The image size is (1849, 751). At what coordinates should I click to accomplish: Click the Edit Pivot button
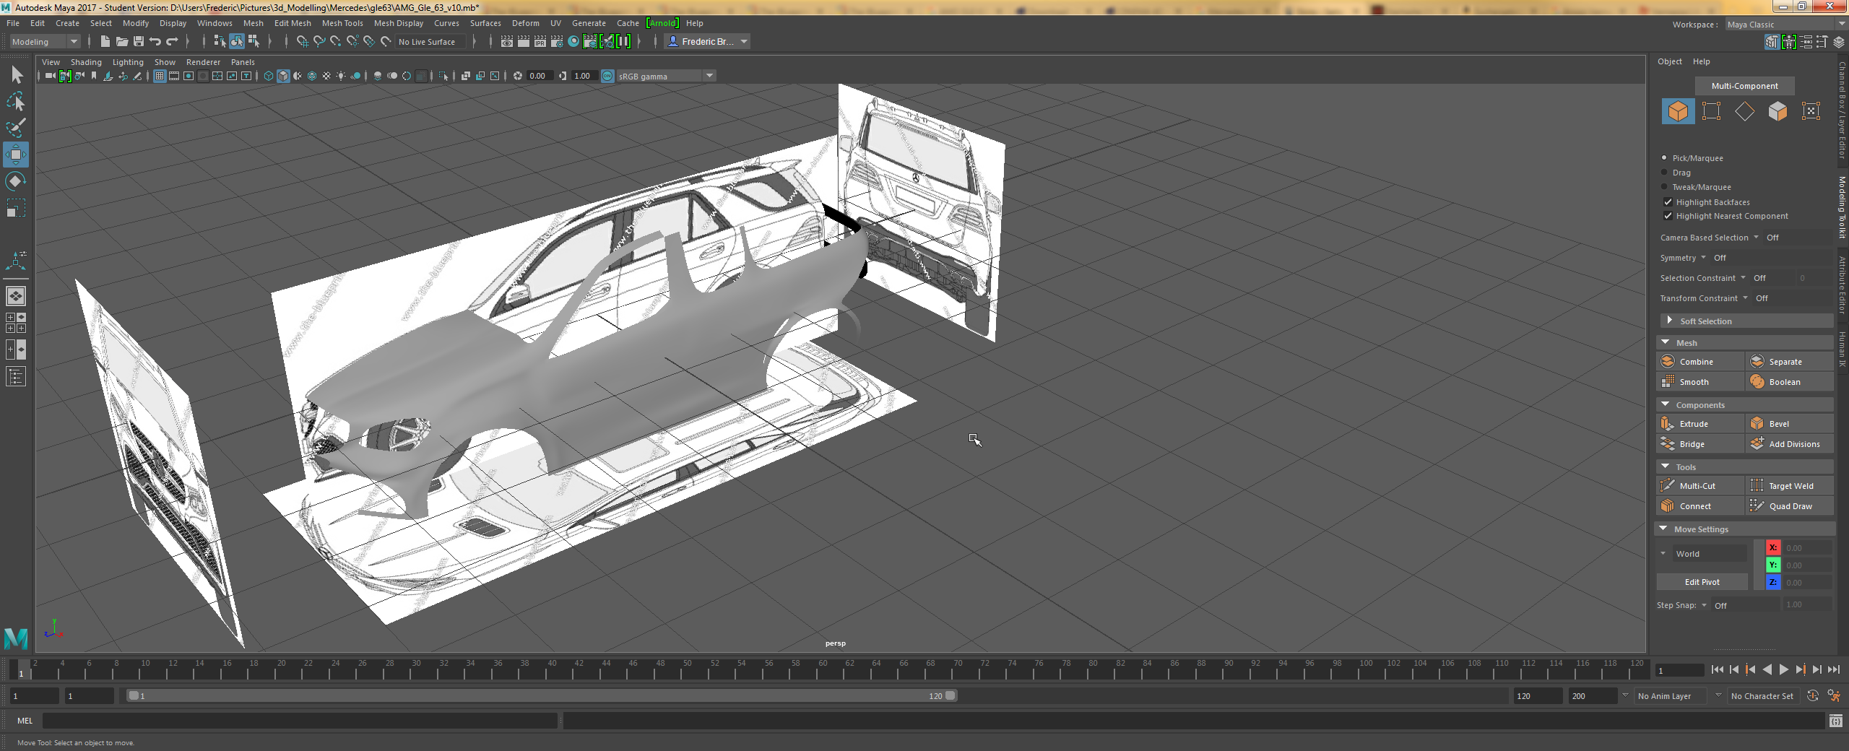(1702, 582)
